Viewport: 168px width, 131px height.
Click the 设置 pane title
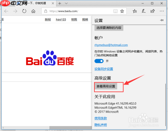point(98,21)
